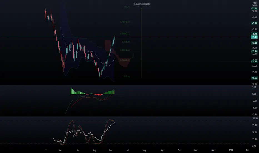Select the 0.382 Fibonacci level label
Image resolution: width=259 pixels, height=153 pixels.
click(x=125, y=50)
